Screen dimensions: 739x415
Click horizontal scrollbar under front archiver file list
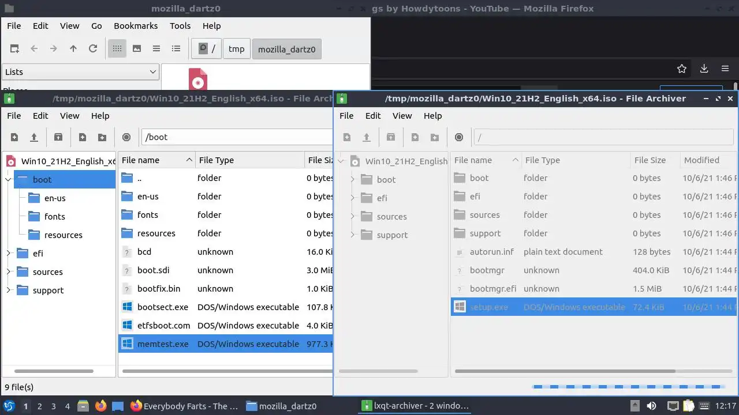[565, 371]
